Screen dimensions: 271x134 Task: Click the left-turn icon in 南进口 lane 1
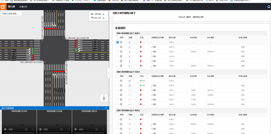[129, 119]
